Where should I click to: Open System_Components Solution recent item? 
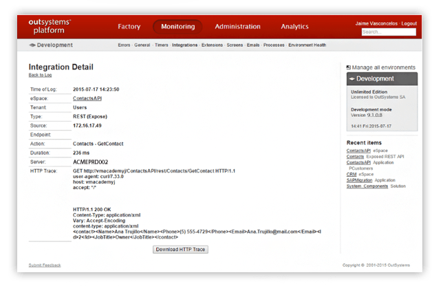pyautogui.click(x=367, y=186)
